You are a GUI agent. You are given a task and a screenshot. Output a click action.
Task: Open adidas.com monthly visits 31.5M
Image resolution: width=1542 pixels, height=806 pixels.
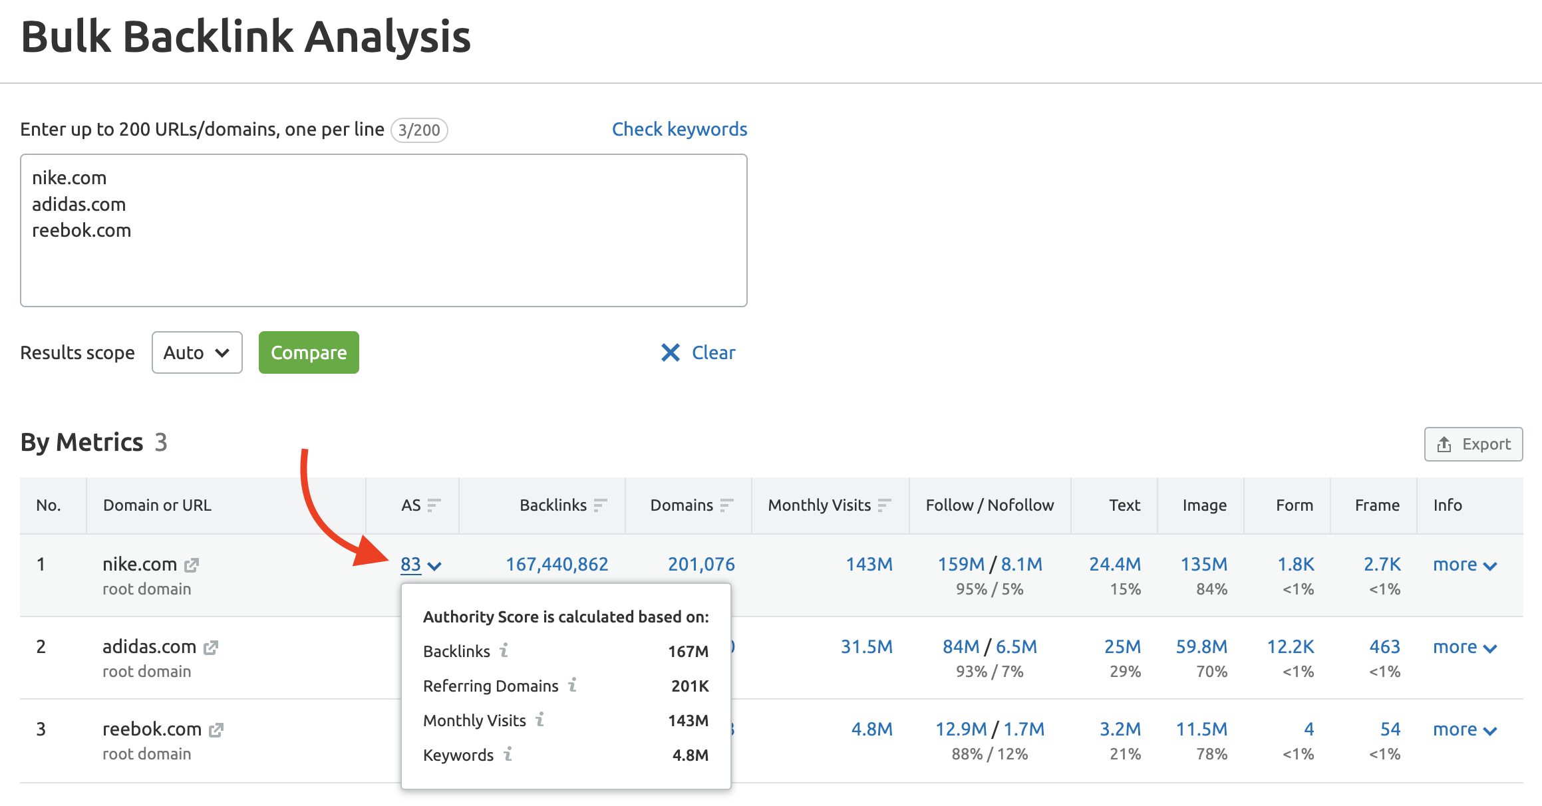click(867, 647)
